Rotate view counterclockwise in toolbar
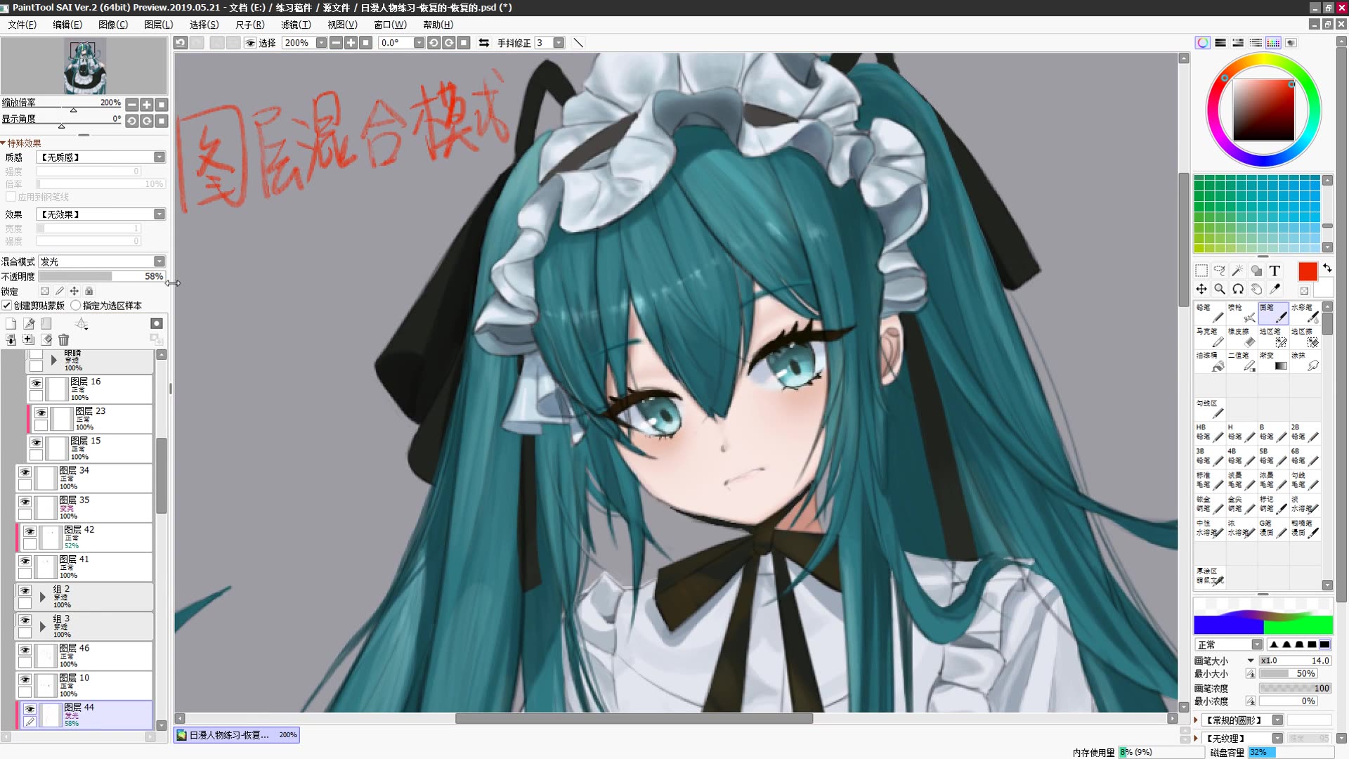The width and height of the screenshot is (1349, 759). [x=434, y=43]
